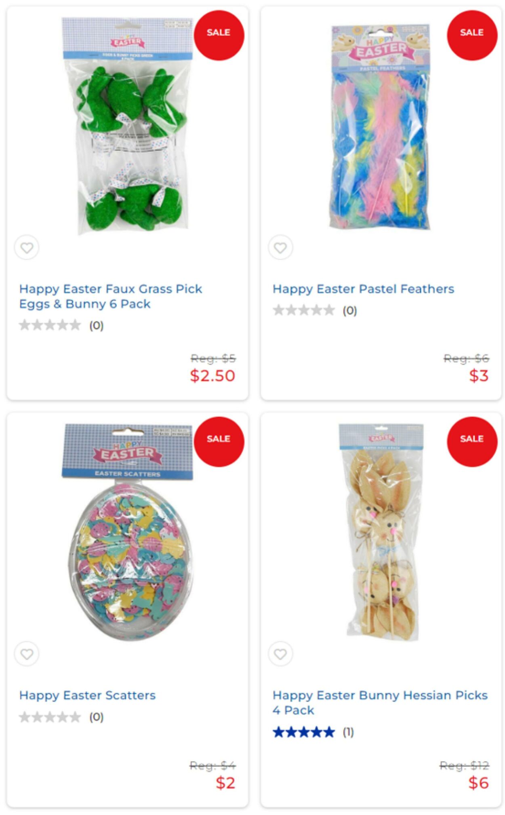Open Happy Easter Bunny Hessian Picks link

click(380, 702)
